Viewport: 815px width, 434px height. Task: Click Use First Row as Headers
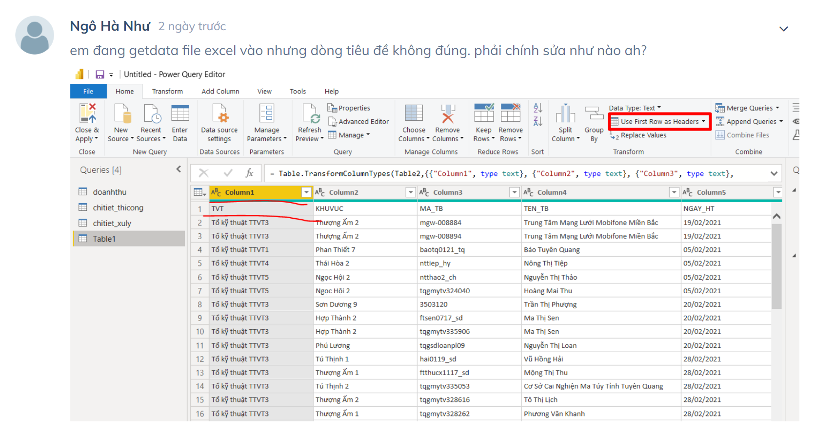[x=659, y=122]
